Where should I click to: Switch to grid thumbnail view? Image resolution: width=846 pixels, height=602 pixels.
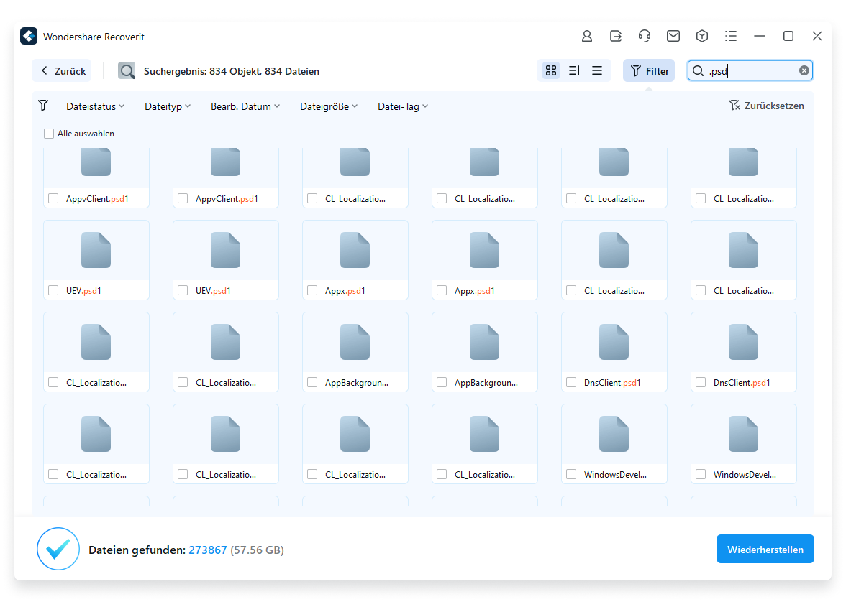(551, 70)
